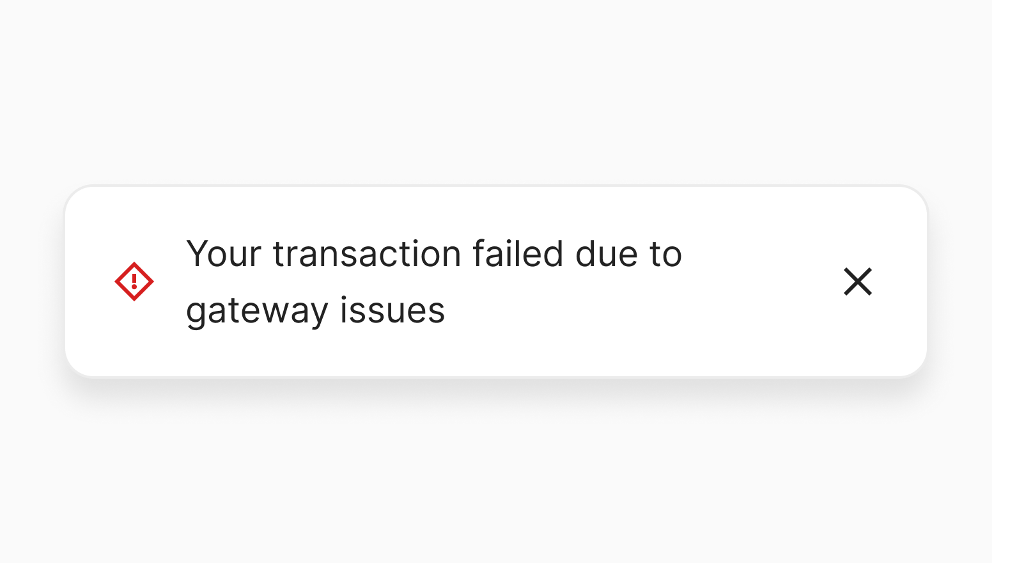
Task: Select the first line of the error message
Action: (x=434, y=254)
